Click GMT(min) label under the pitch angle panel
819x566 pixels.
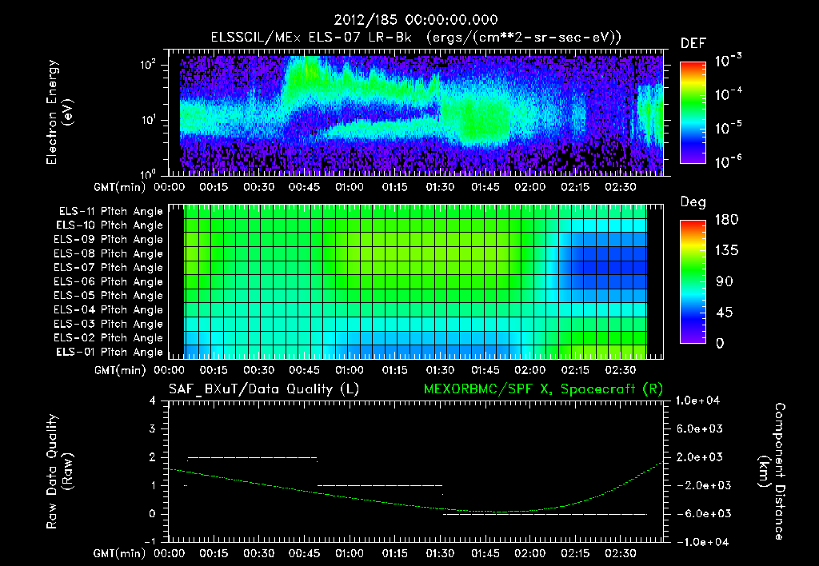pyautogui.click(x=120, y=371)
